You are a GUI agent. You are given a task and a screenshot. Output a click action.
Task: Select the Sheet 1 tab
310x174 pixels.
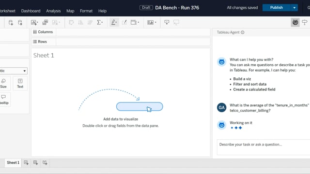click(x=13, y=162)
